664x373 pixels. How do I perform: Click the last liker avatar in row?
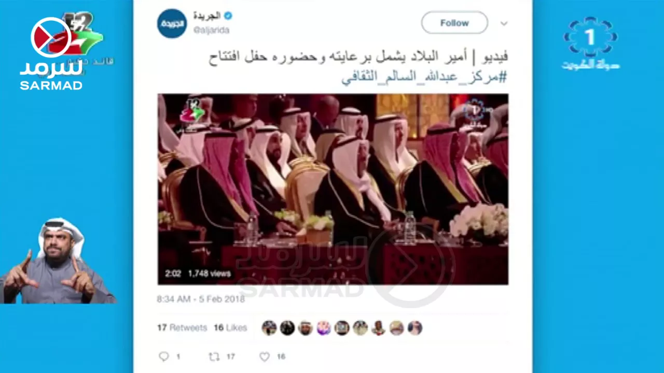click(414, 328)
